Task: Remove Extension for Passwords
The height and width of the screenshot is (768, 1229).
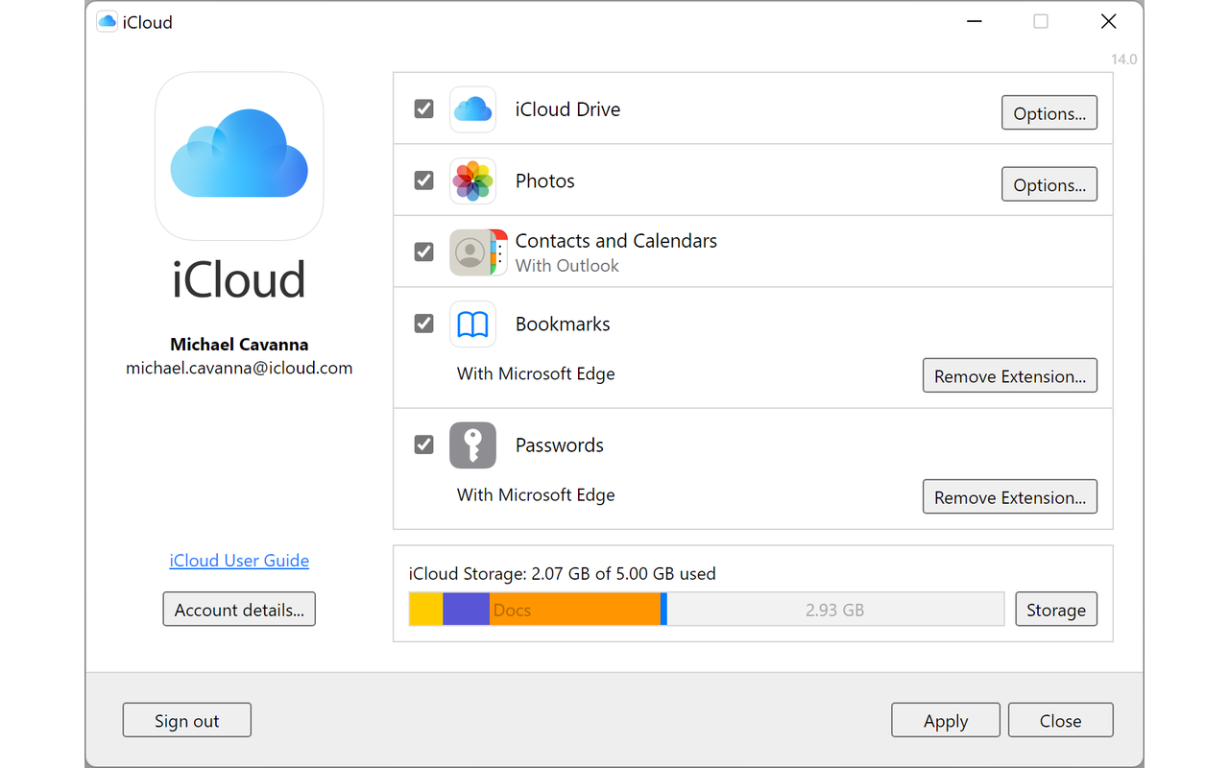Action: pos(1010,496)
